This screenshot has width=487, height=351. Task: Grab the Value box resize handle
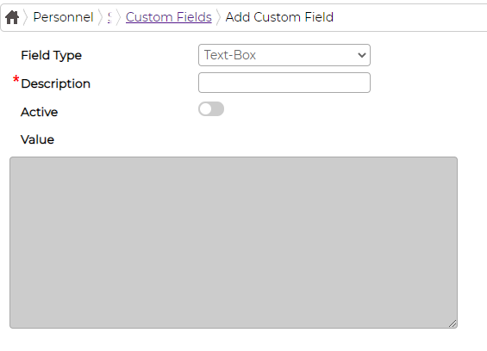(453, 323)
